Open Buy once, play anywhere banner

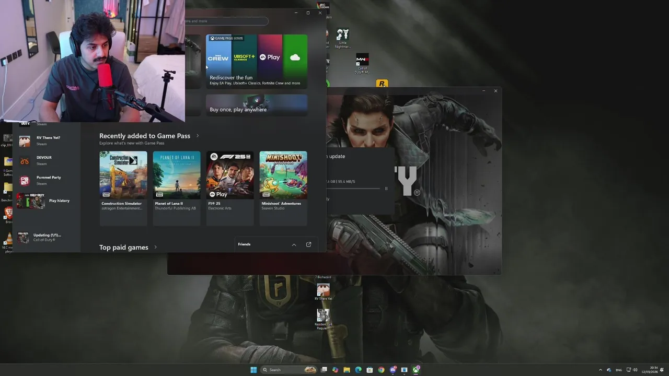point(257,105)
